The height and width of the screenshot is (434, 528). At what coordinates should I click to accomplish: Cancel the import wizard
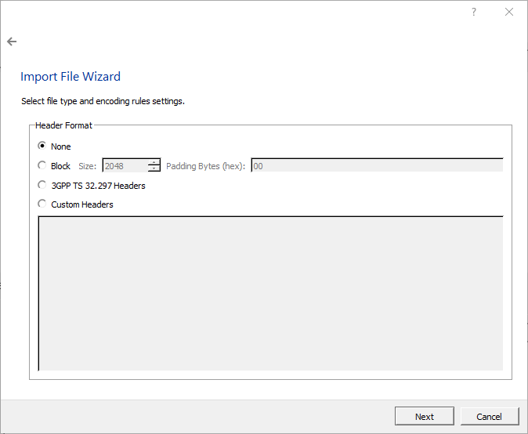pos(490,416)
